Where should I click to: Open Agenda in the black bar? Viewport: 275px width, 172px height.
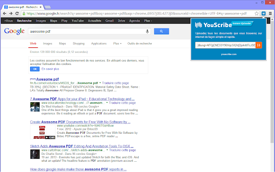pyautogui.click(x=134, y=21)
